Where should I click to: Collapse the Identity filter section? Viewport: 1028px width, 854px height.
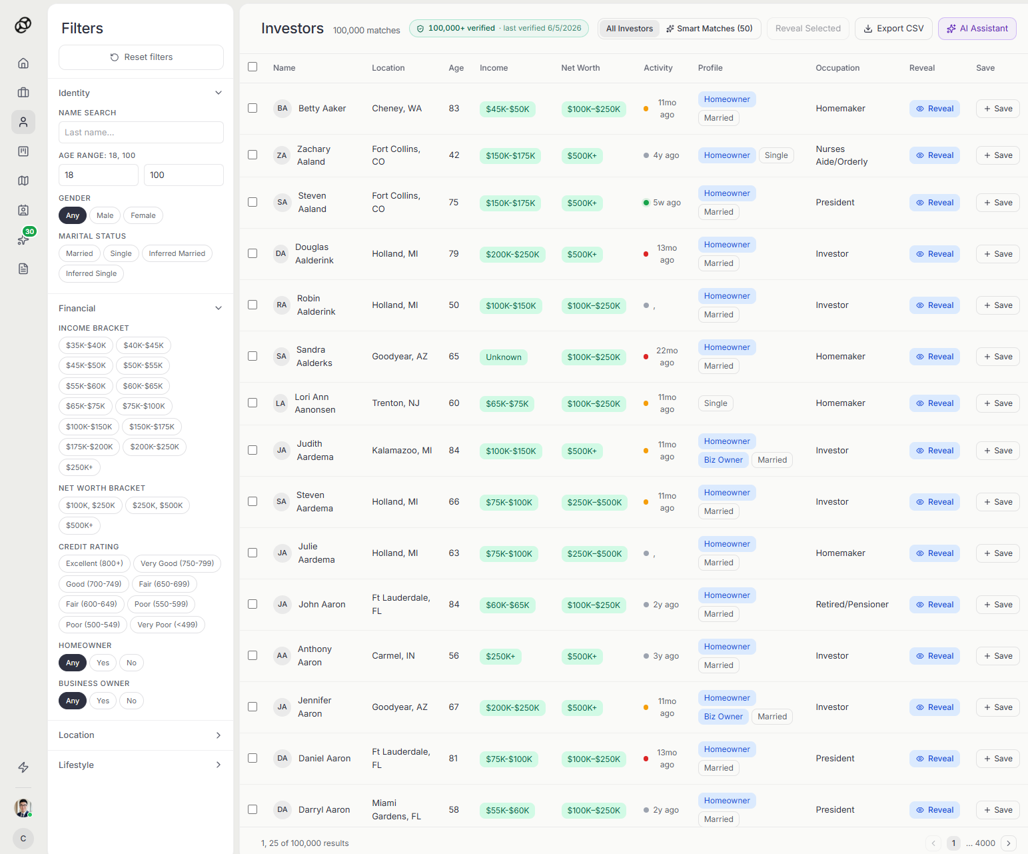[x=141, y=93]
